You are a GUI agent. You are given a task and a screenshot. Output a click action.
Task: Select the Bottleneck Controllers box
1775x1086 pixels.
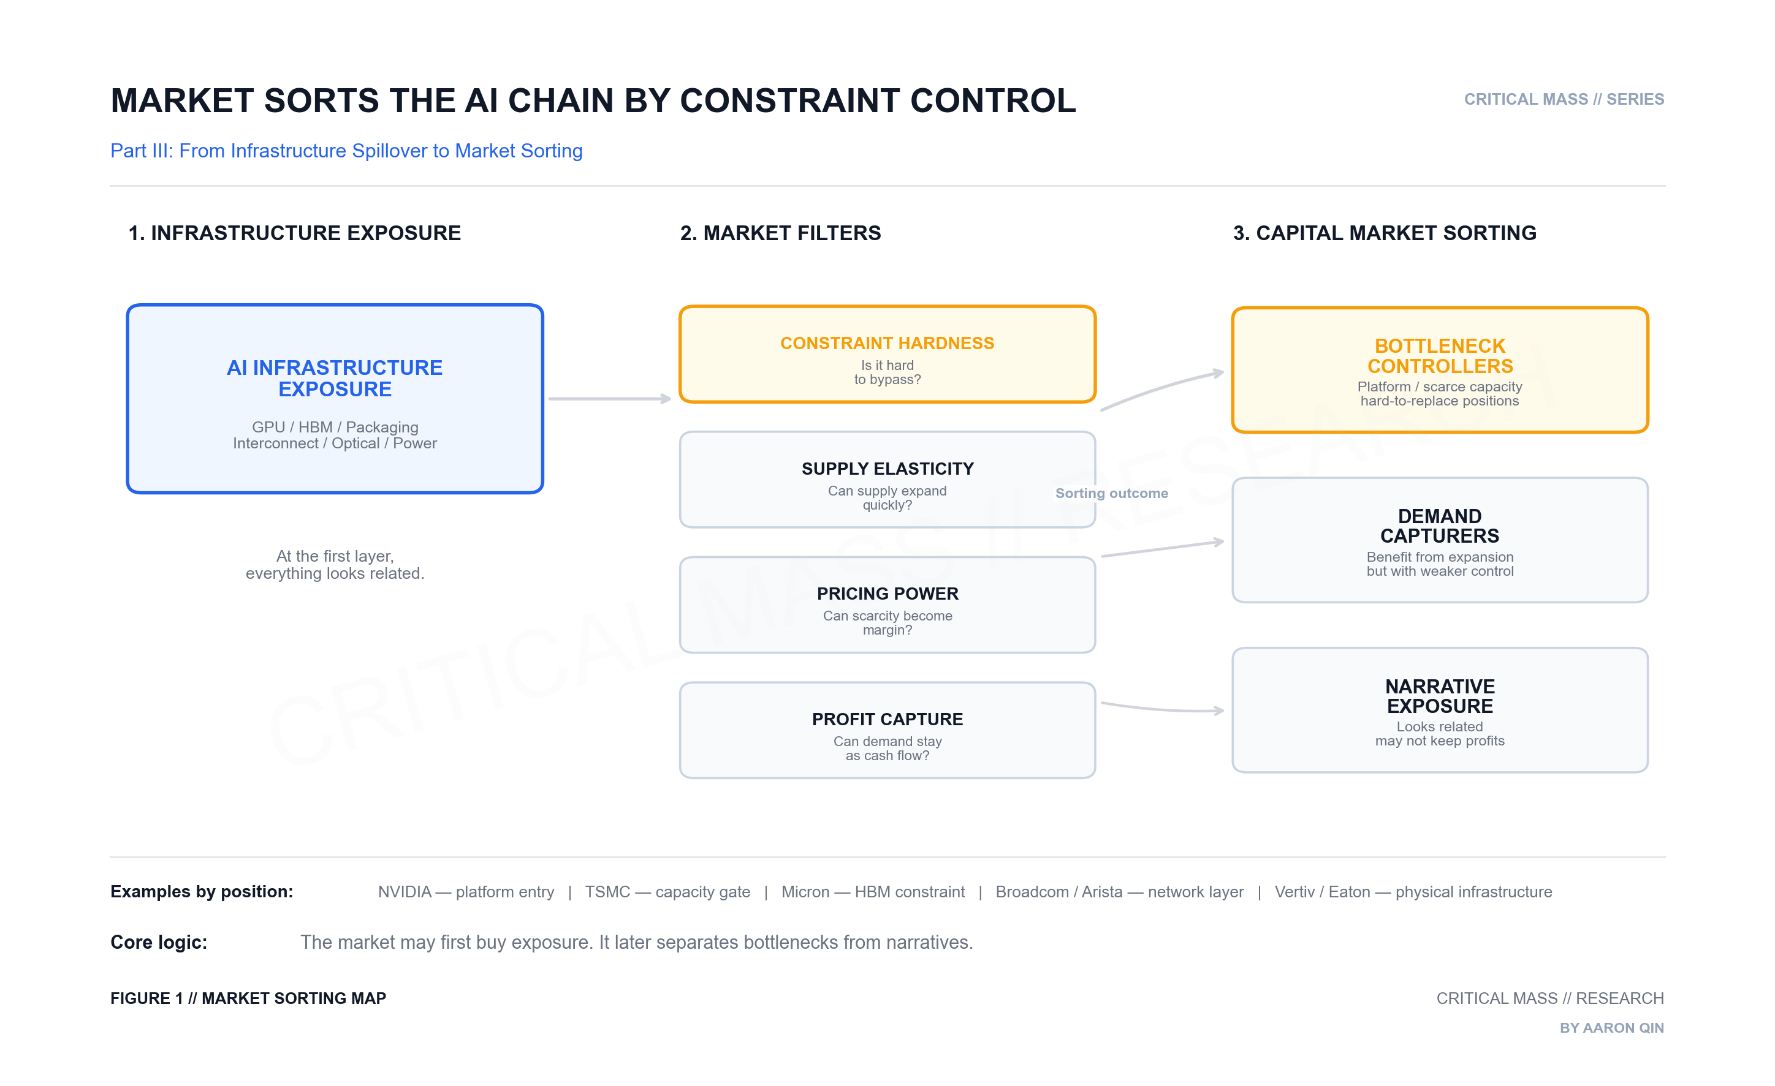pyautogui.click(x=1439, y=370)
